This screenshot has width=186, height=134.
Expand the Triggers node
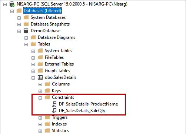[40, 118]
